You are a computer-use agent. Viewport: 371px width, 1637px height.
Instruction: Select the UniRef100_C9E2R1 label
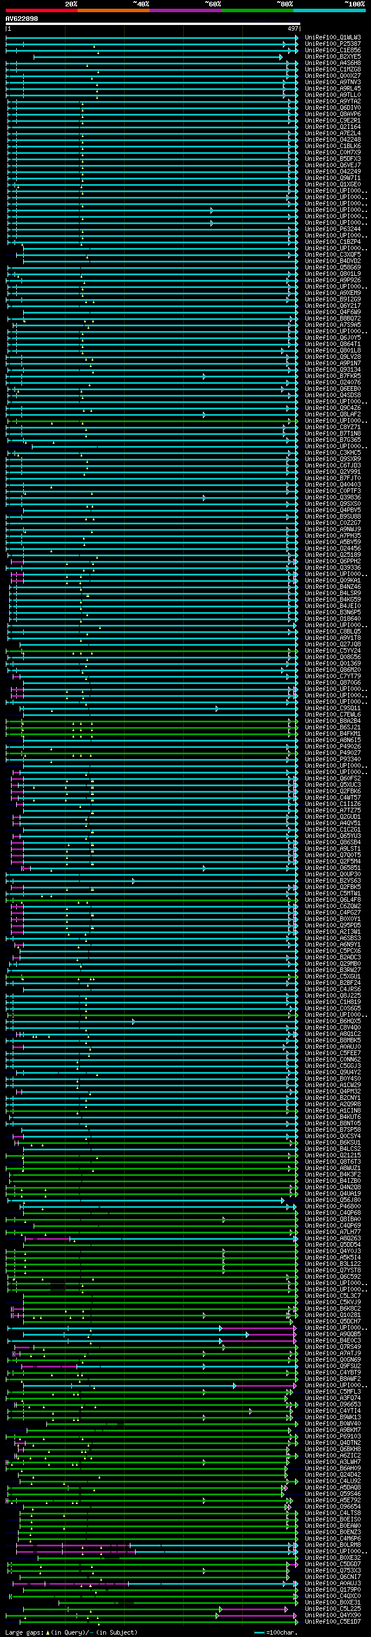click(333, 120)
